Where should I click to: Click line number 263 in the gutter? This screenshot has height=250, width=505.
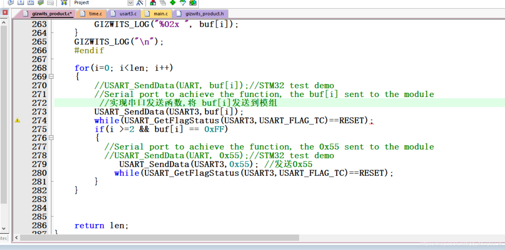click(39, 24)
